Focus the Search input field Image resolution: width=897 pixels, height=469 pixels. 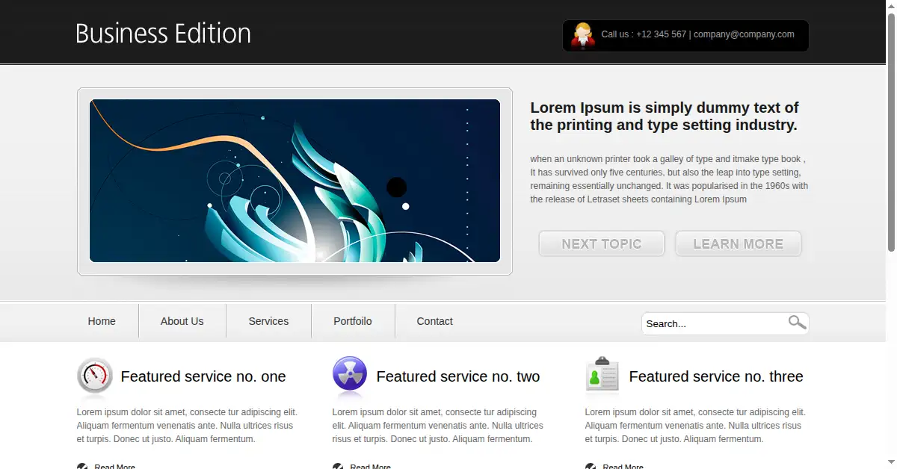point(714,323)
